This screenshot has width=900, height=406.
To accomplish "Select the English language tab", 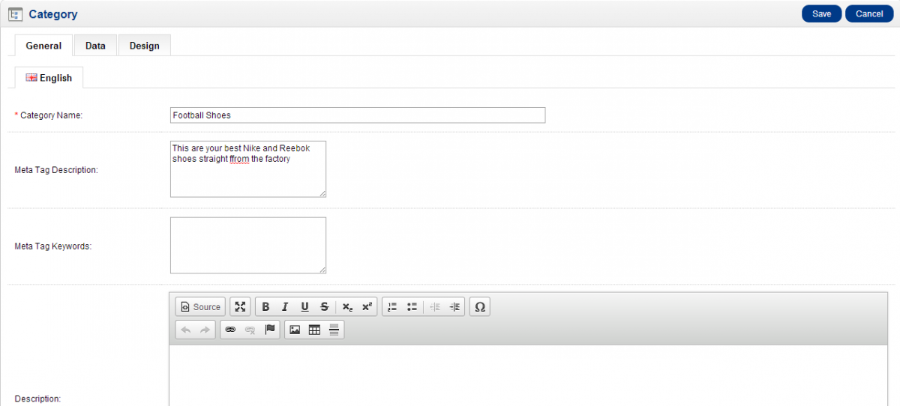I will coord(49,78).
